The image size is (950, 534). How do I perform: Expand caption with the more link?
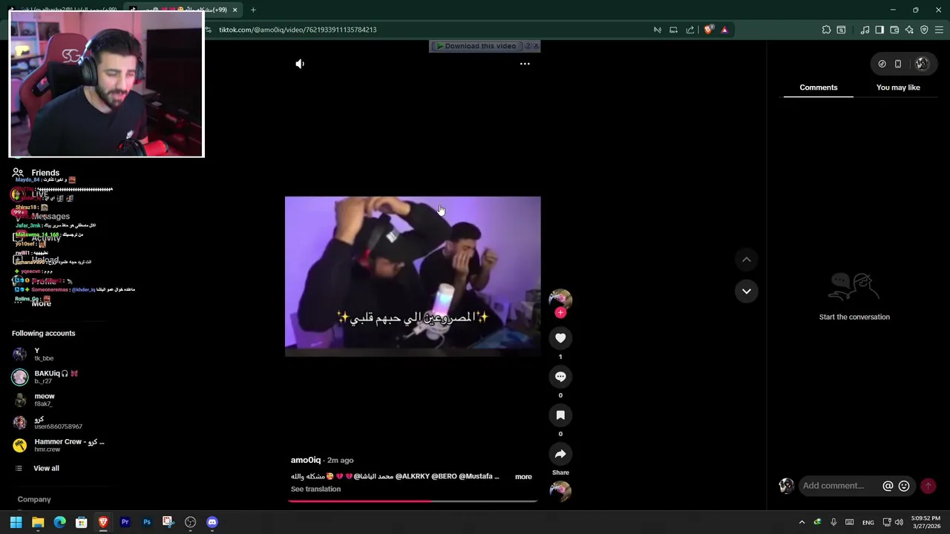pos(523,477)
